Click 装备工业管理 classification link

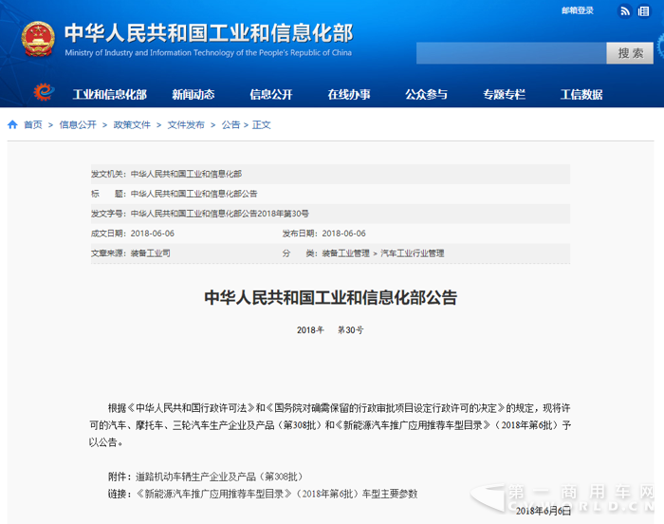345,253
